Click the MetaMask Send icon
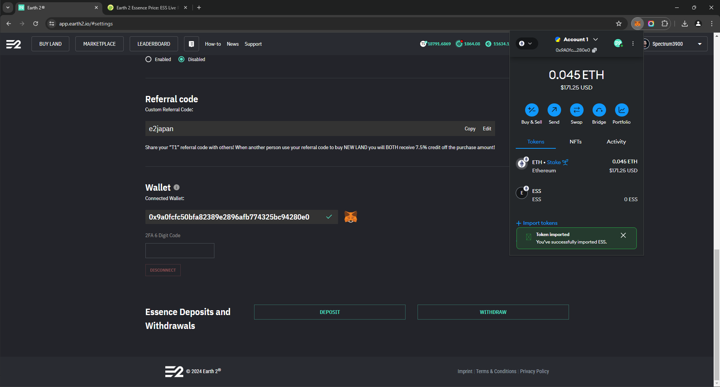 tap(554, 110)
